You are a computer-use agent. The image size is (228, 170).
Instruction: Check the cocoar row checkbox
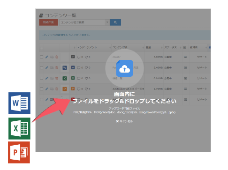click(41, 57)
